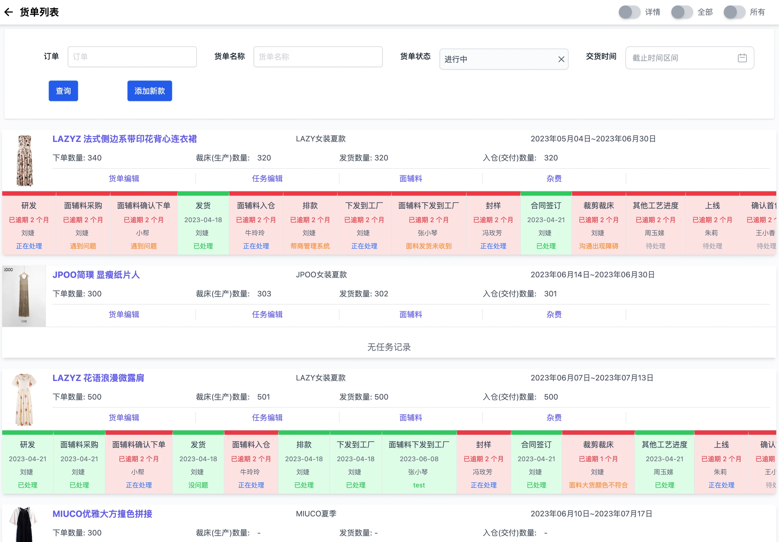Screen dimensions: 779x542
Task: Click 杂费 under the first order
Action: pyautogui.click(x=554, y=178)
